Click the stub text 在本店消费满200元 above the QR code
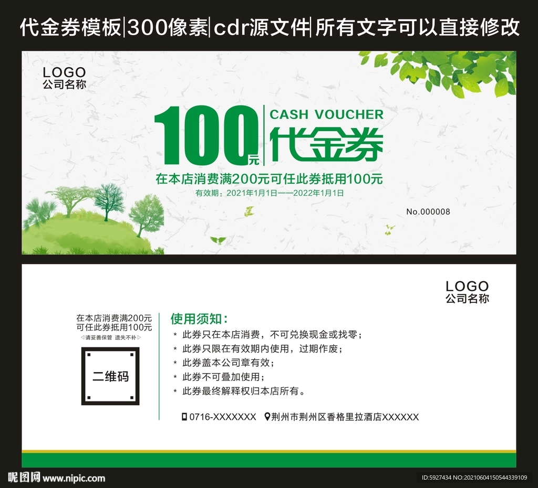The width and height of the screenshot is (538, 488). (114, 317)
